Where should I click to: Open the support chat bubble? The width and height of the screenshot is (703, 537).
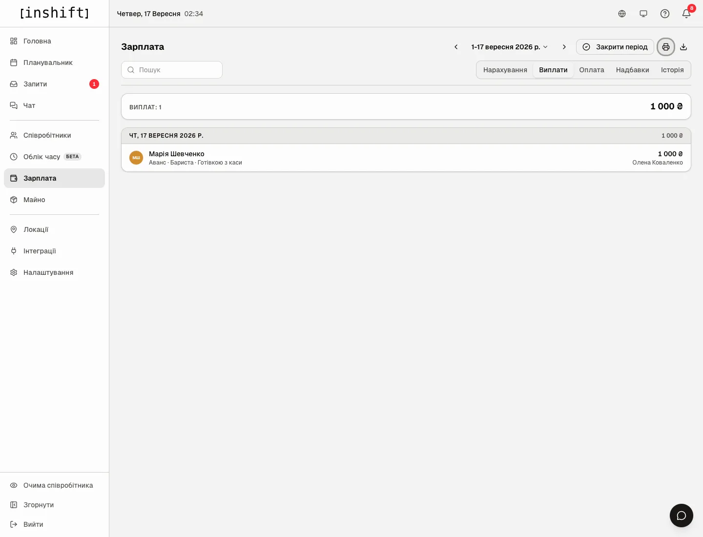pos(682,516)
